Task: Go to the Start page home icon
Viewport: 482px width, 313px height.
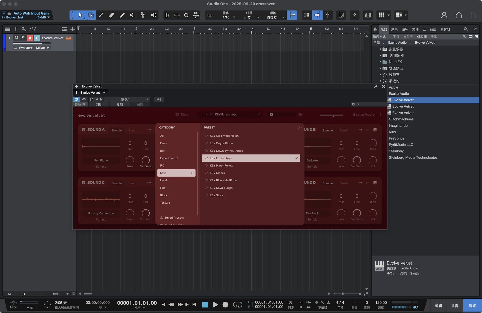Action: (459, 15)
